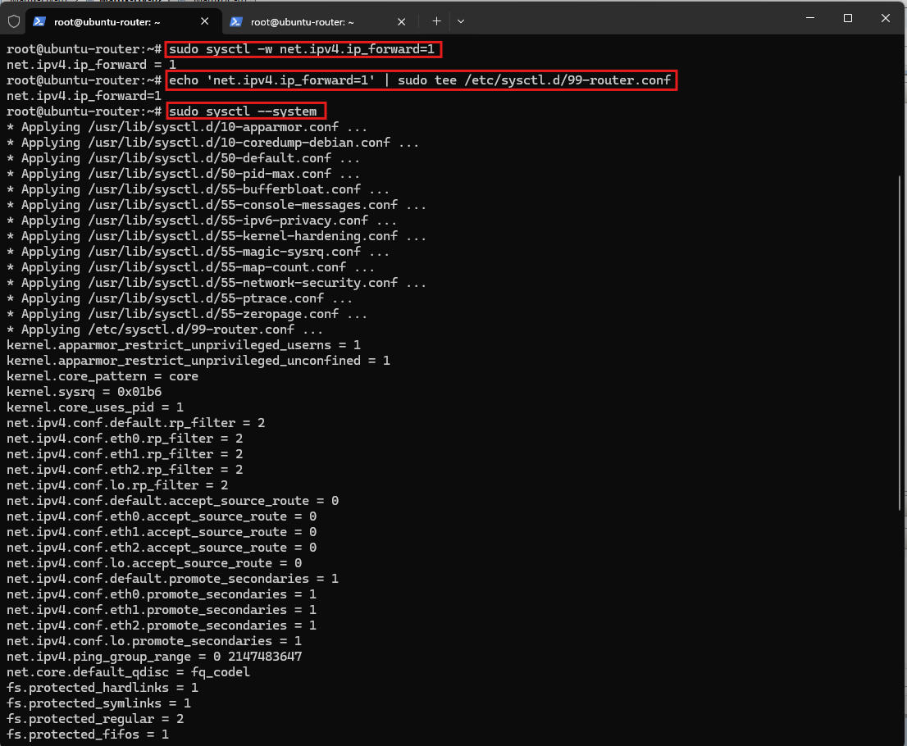Screen dimensions: 907x746
Task: Open a new tab with the plus icon
Action: point(437,21)
